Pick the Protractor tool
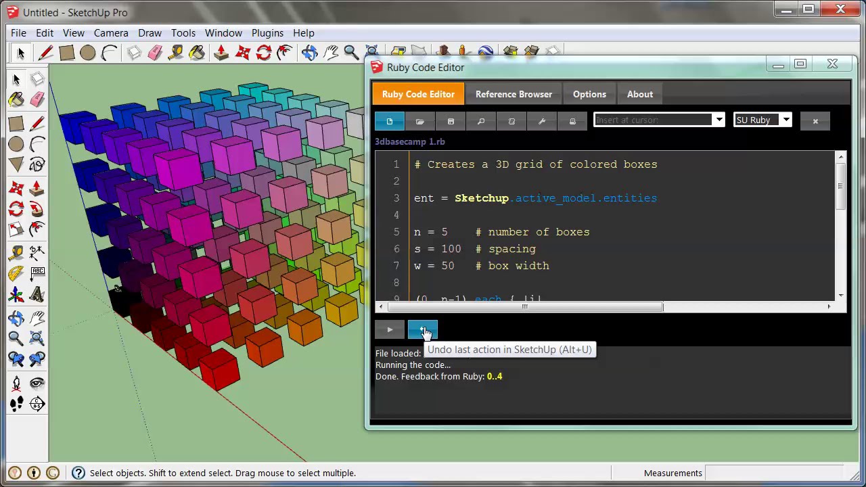Image resolution: width=866 pixels, height=487 pixels. [16, 273]
